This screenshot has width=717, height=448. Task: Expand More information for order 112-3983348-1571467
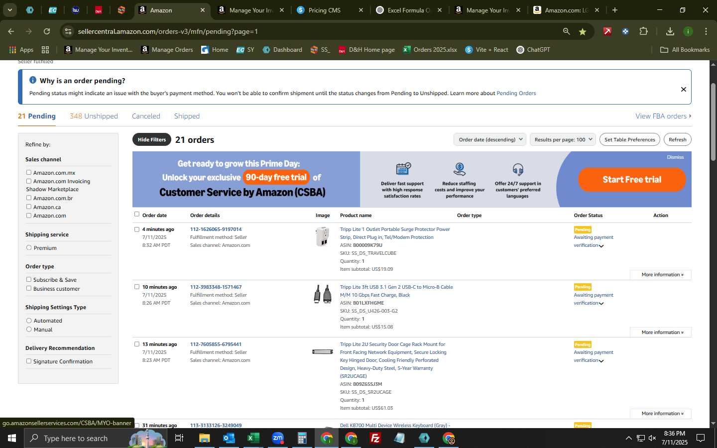pos(660,332)
